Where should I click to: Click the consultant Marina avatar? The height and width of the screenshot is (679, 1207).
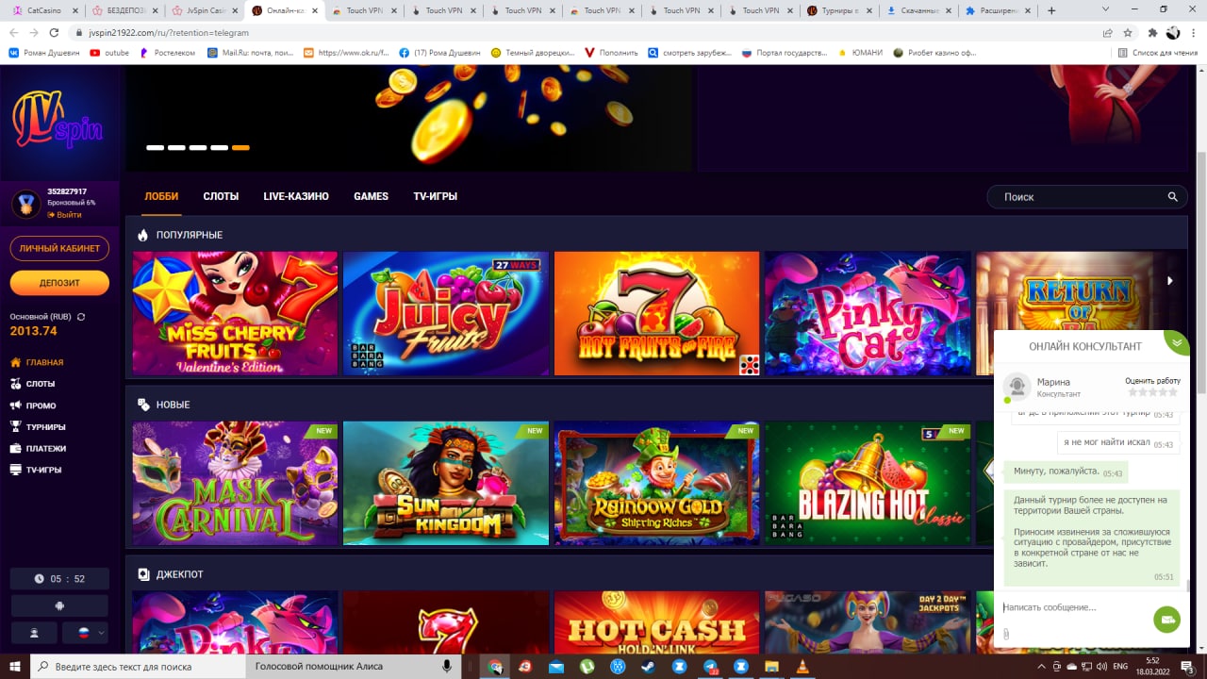[1017, 387]
